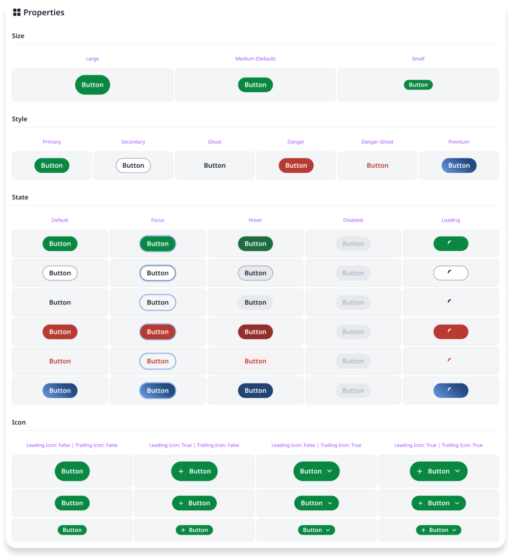Click the spinner in the red Danger loading button
This screenshot has height=559, width=511.
(449, 330)
